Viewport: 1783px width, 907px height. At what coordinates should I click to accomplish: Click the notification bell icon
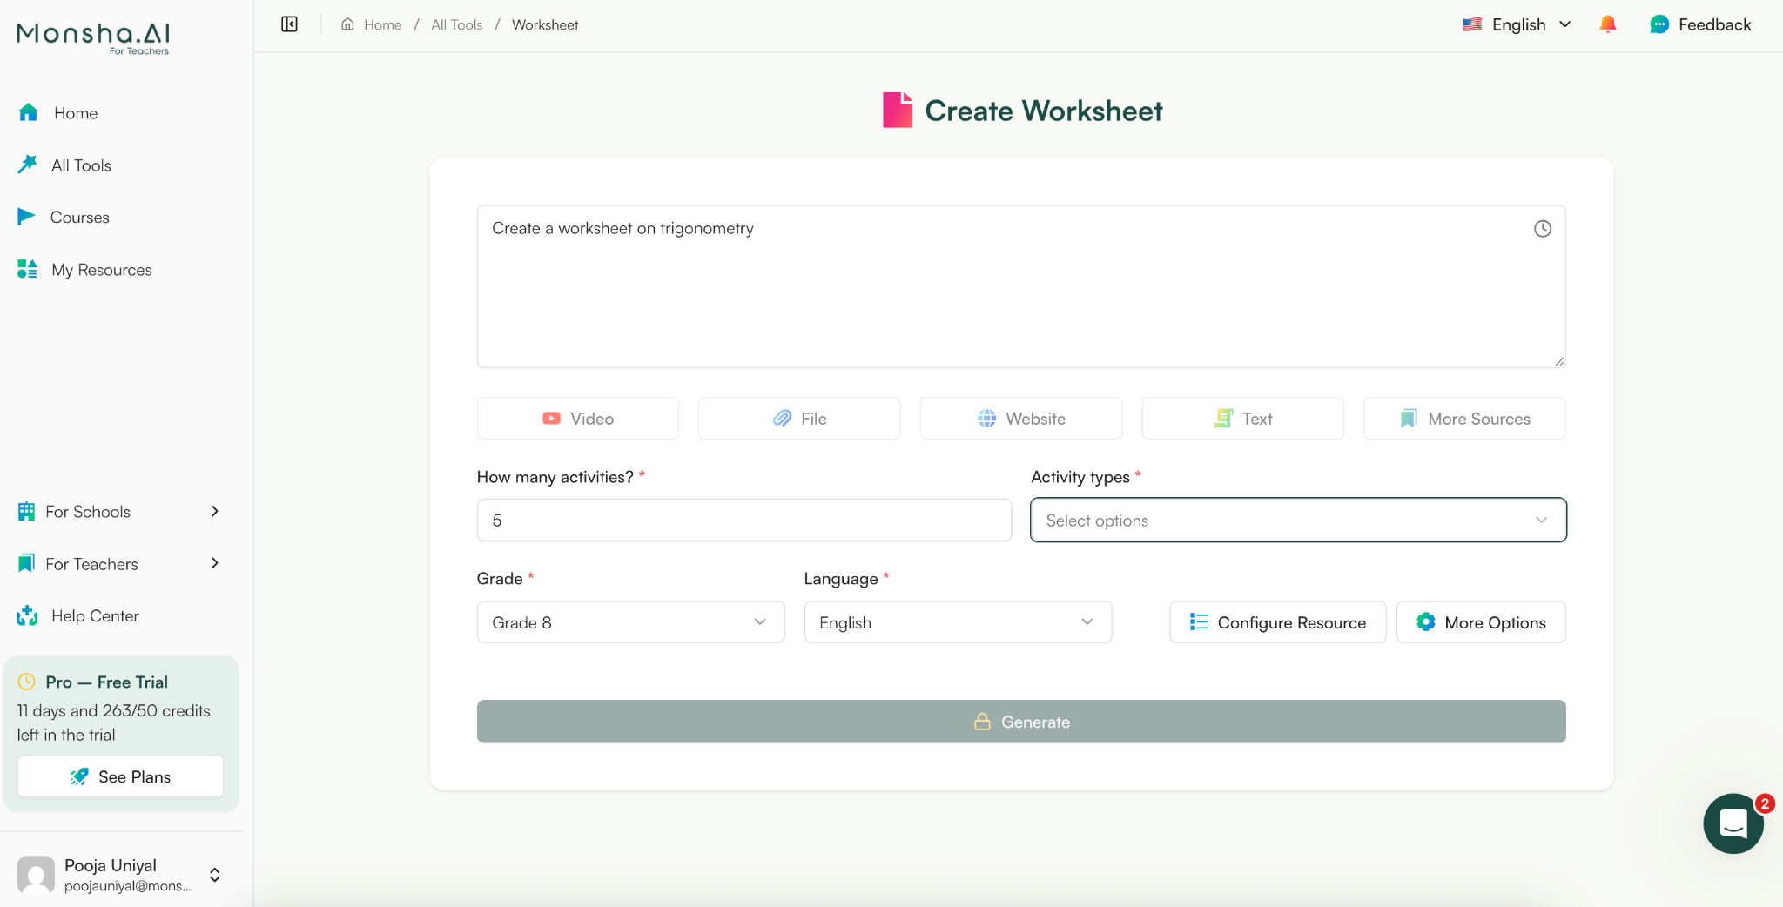(x=1606, y=24)
